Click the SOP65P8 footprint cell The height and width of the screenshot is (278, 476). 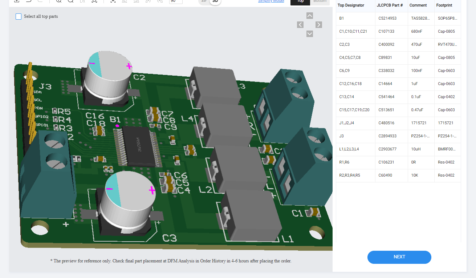[x=447, y=18]
